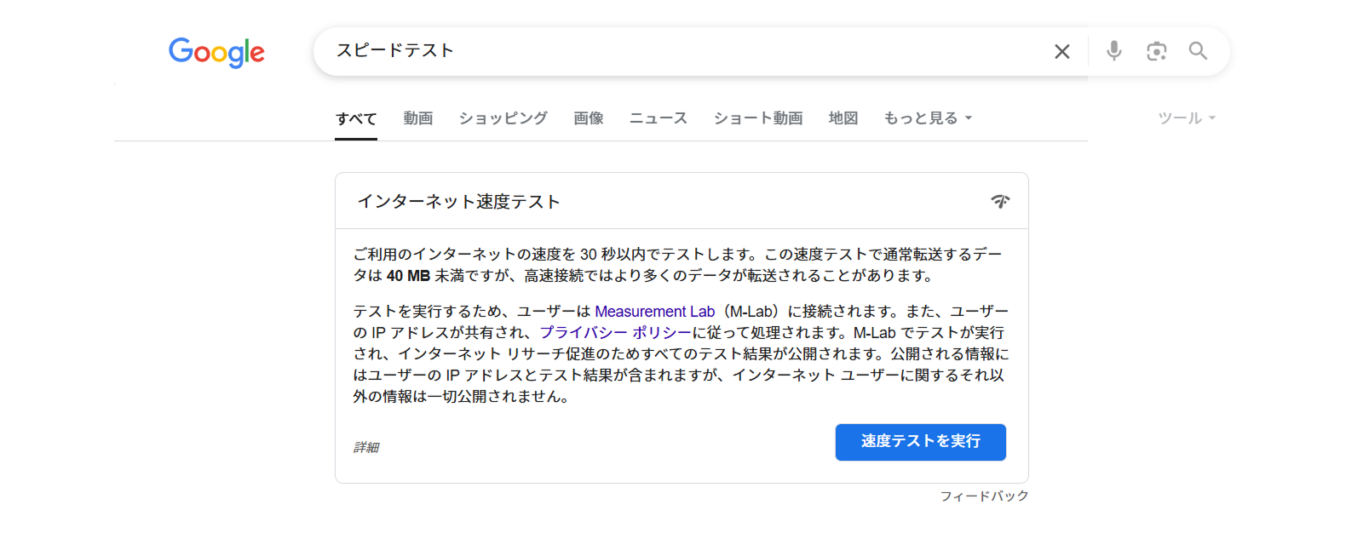Screen dimensions: 1363x545
Task: Click the Google logo
Action: pos(216,52)
